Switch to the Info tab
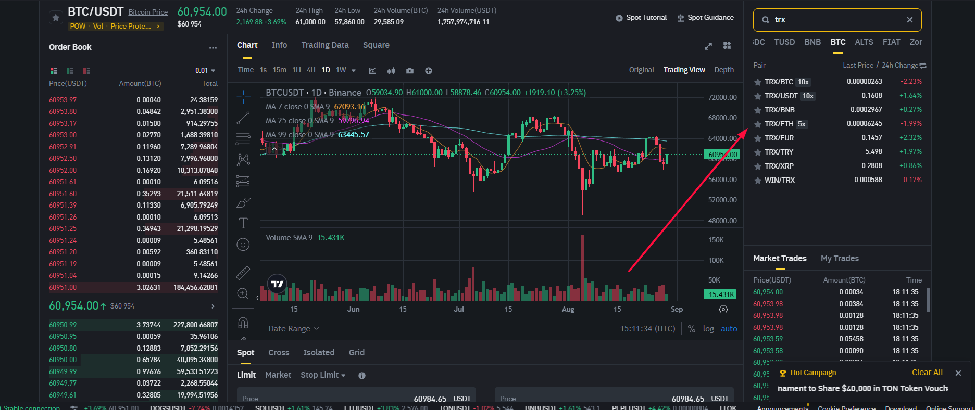This screenshot has height=410, width=975. coord(279,45)
